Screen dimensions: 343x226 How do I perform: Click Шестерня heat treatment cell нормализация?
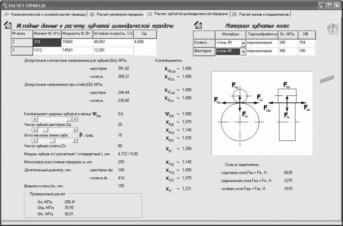click(262, 51)
